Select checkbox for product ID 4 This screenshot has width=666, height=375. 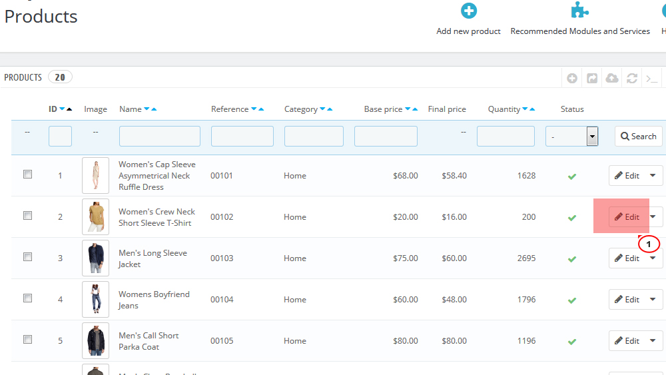(27, 298)
